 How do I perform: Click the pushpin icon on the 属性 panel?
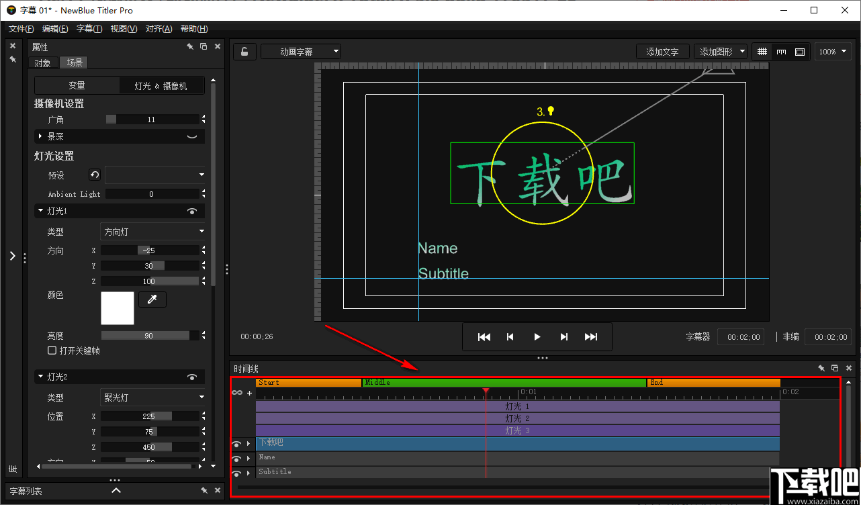tap(190, 46)
